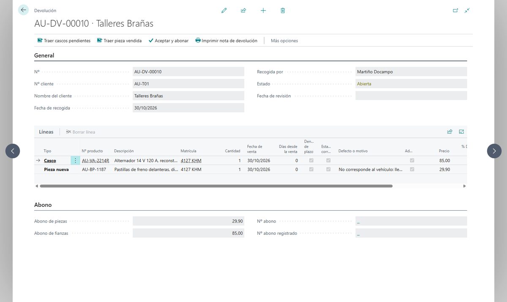This screenshot has height=302, width=507.
Task: Click the Líneas horizontal scrollbar thumb
Action: (x=216, y=186)
